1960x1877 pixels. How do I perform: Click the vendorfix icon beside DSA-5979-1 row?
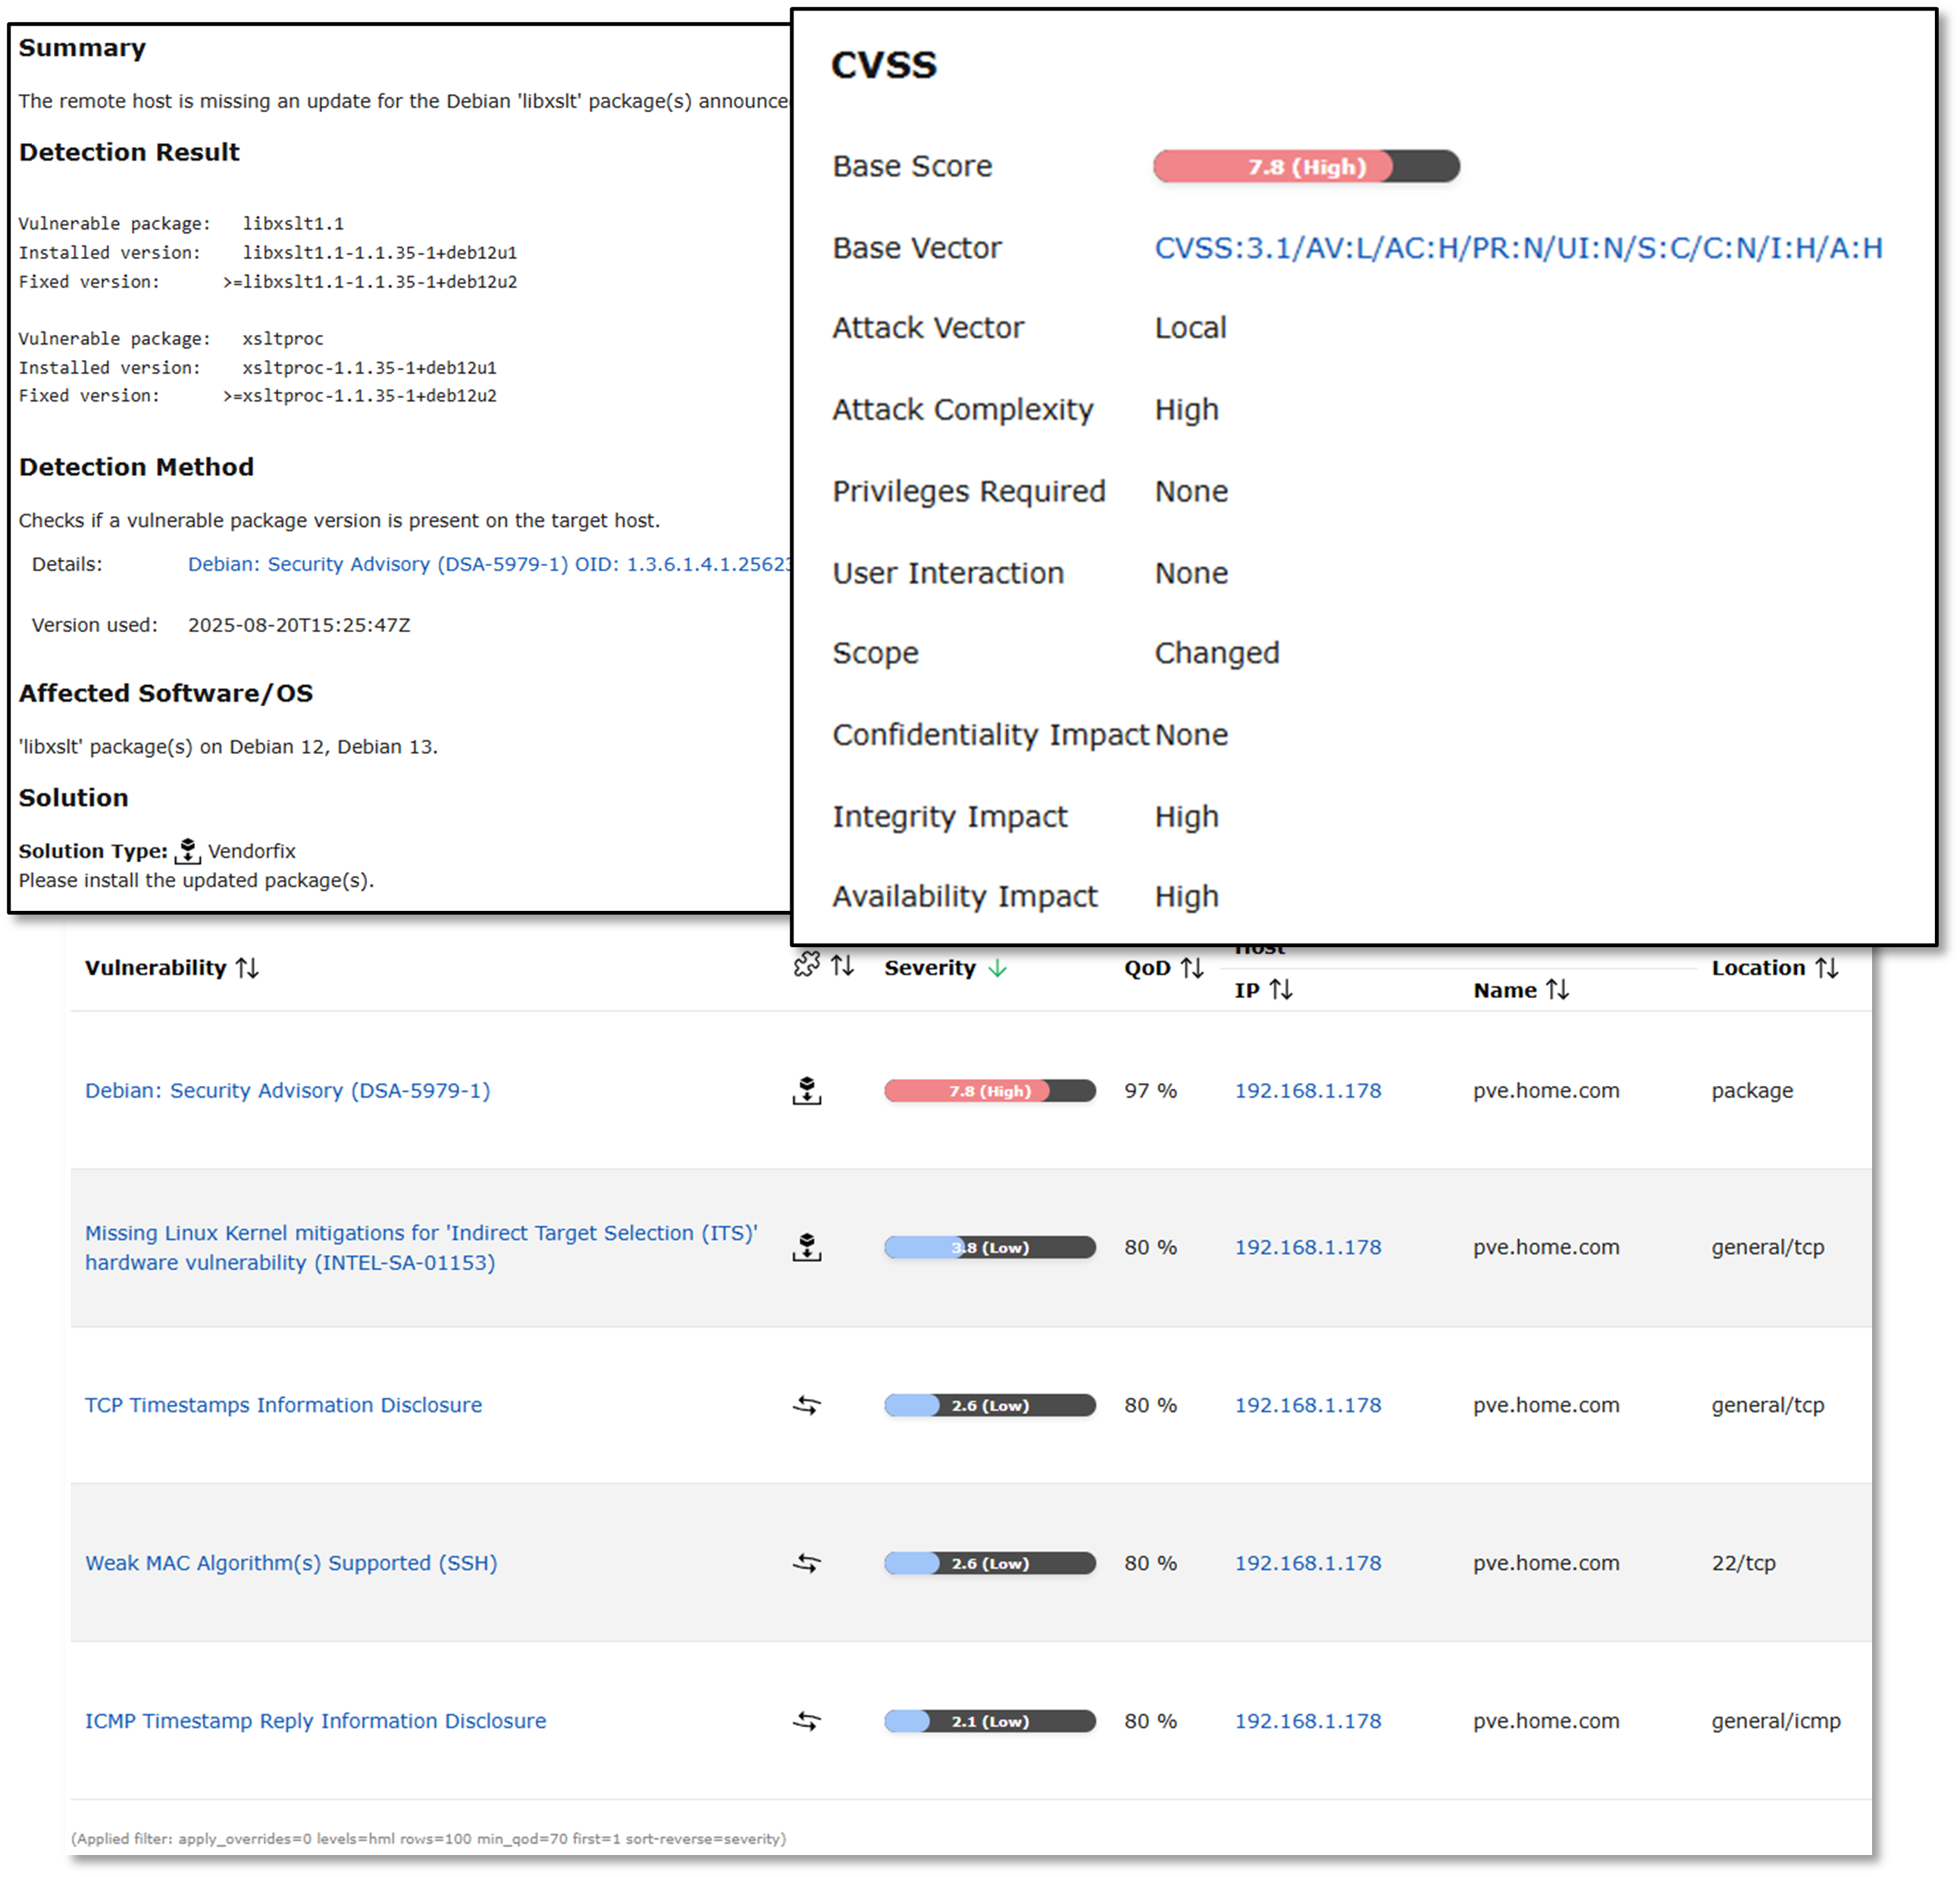tap(806, 1091)
